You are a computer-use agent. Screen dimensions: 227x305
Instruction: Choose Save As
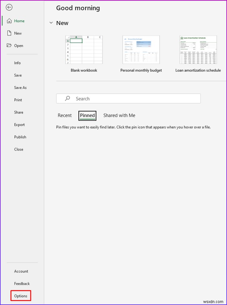coord(20,88)
